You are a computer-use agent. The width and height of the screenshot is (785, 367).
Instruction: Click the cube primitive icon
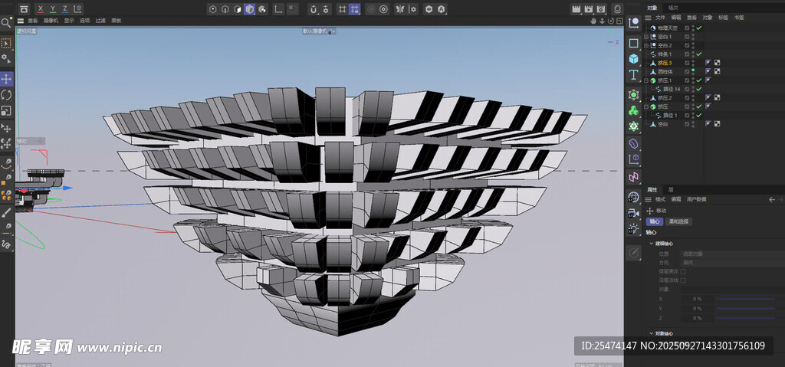[634, 58]
